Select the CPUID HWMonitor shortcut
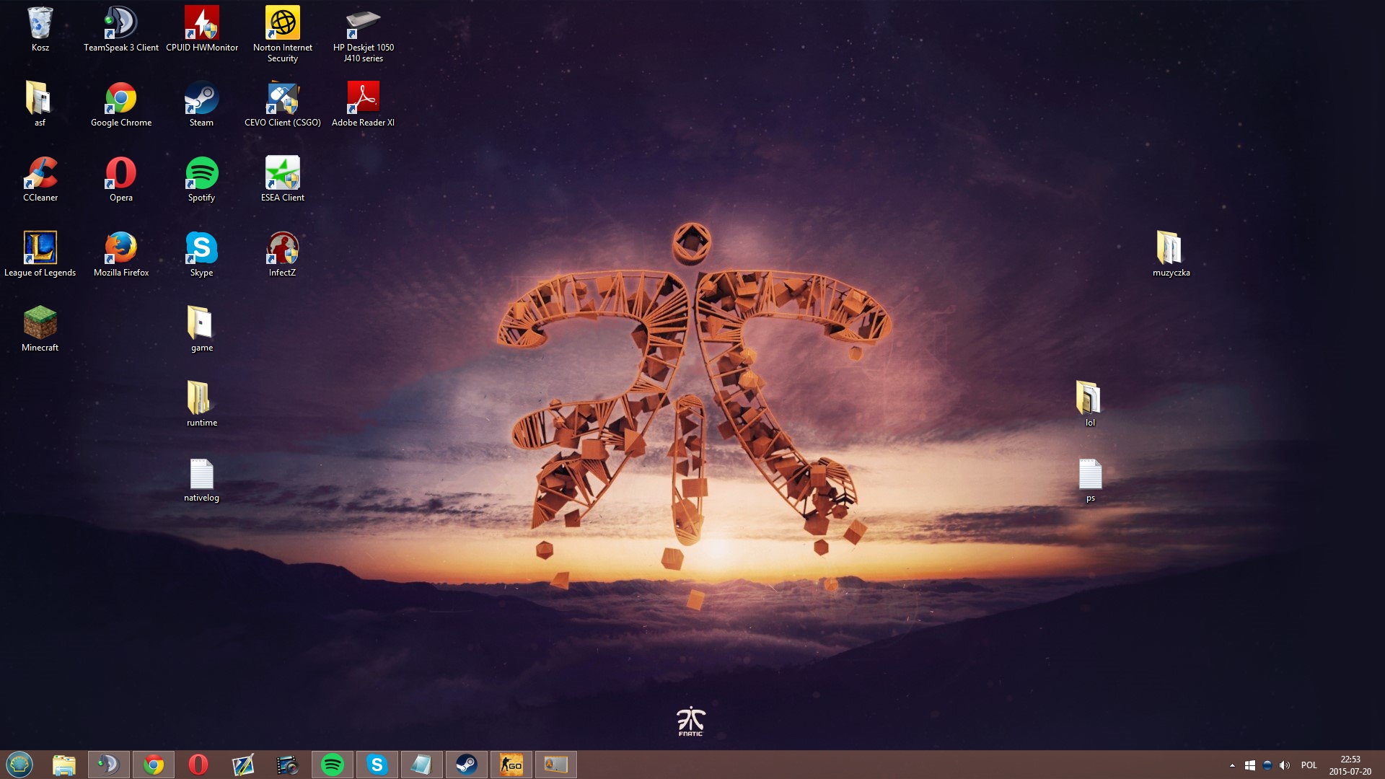This screenshot has width=1385, height=779. (202, 30)
